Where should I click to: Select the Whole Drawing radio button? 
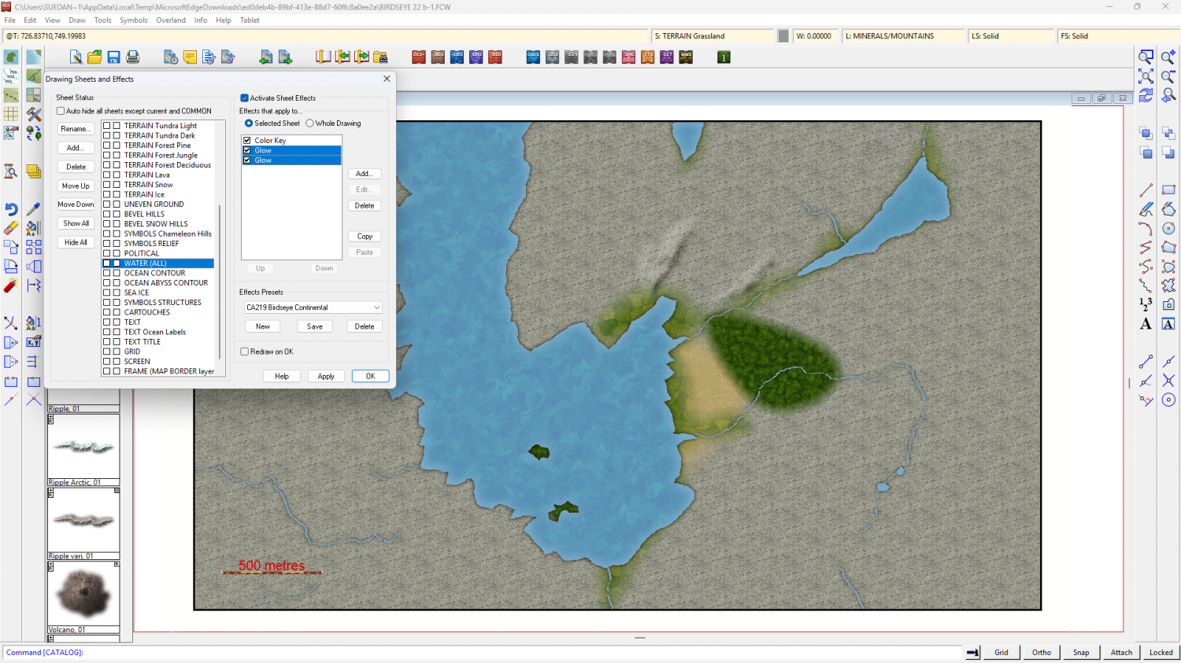coord(310,123)
